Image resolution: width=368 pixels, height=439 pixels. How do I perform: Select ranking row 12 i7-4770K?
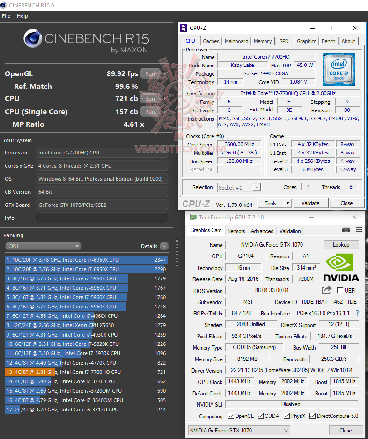pyautogui.click(x=86, y=363)
